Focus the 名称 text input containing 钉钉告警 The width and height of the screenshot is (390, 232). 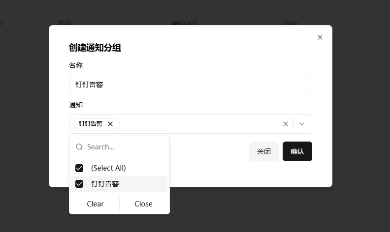coord(190,85)
